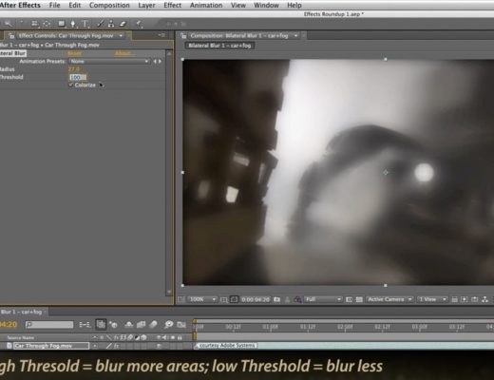Open the File menu
Viewport: 494px width, 380px height.
[54, 5]
